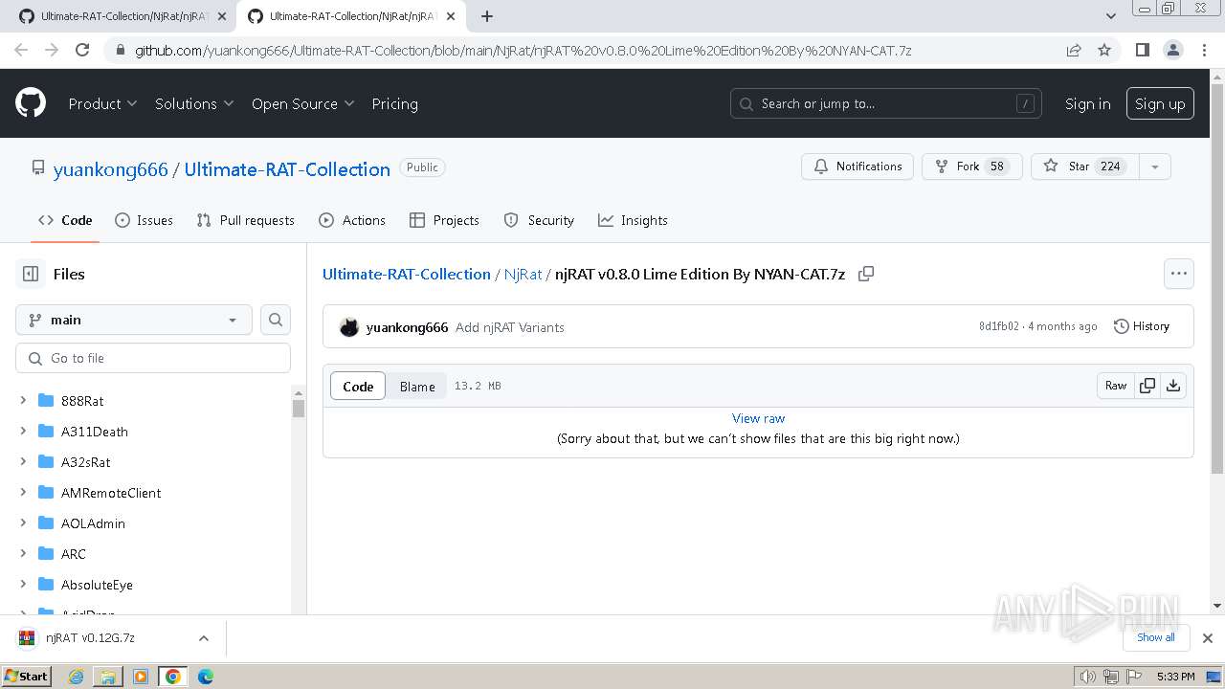This screenshot has height=689, width=1225.
Task: Open the Raw file button
Action: [x=1116, y=386]
